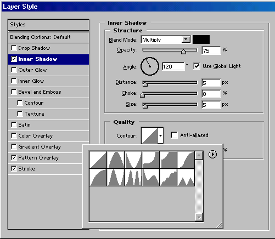The image size is (275, 239).
Task: Disable the Stroke effect checkbox
Action: tap(14, 168)
